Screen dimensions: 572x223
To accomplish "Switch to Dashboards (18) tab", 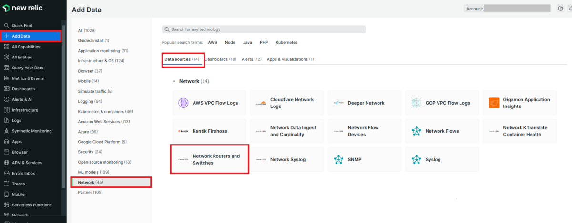I will click(x=220, y=59).
